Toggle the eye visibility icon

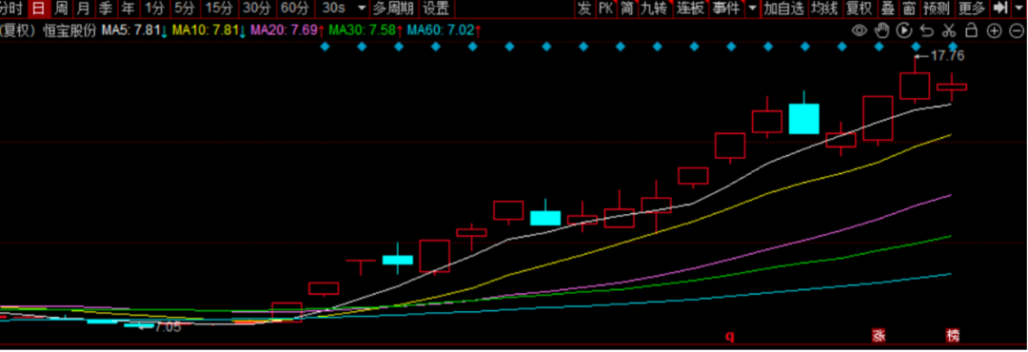click(x=859, y=30)
